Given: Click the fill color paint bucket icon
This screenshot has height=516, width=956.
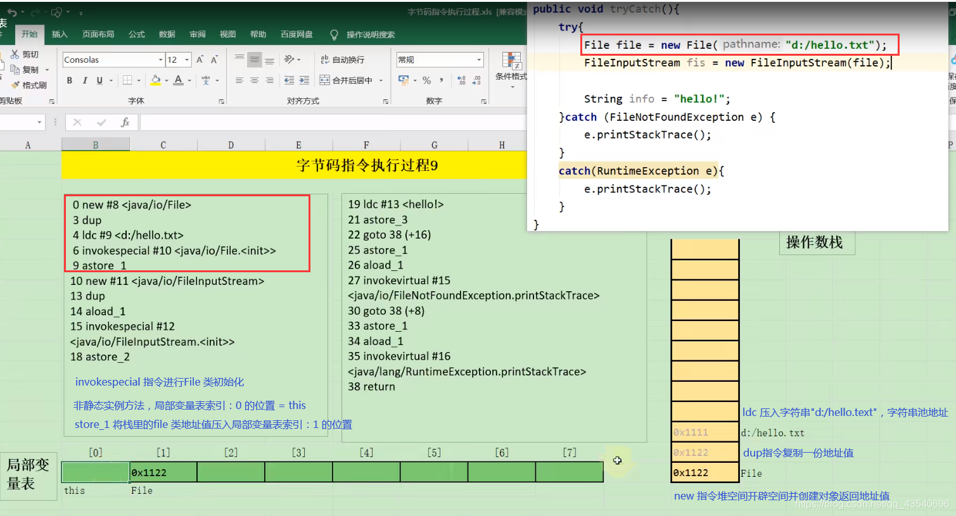Looking at the screenshot, I should [155, 80].
